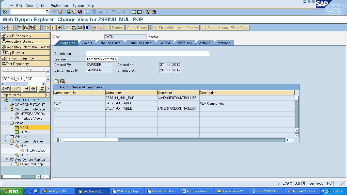The width and height of the screenshot is (347, 195).
Task: Click the ZSRINU_MUL_POP object name field
Action: [x=24, y=79]
